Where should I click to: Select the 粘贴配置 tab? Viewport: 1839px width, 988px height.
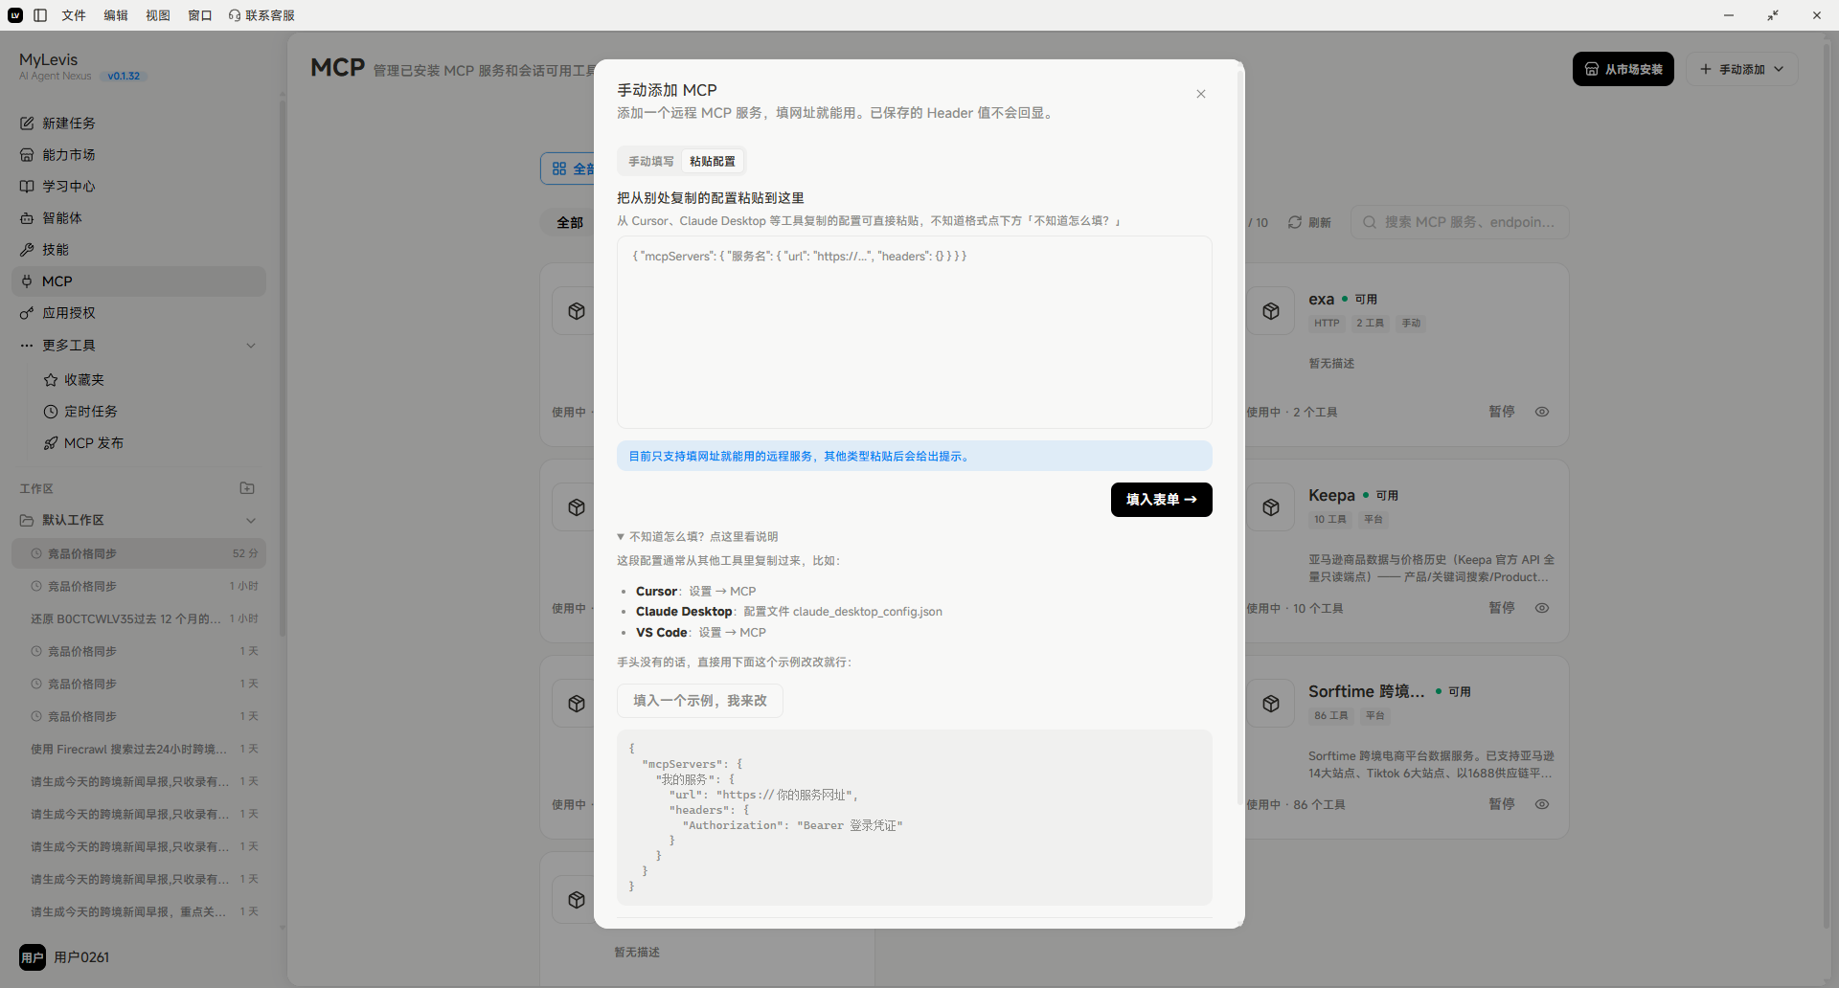713,161
